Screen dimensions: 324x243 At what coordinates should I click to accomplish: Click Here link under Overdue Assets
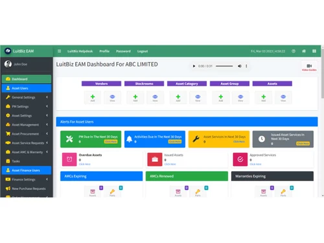(x=84, y=164)
